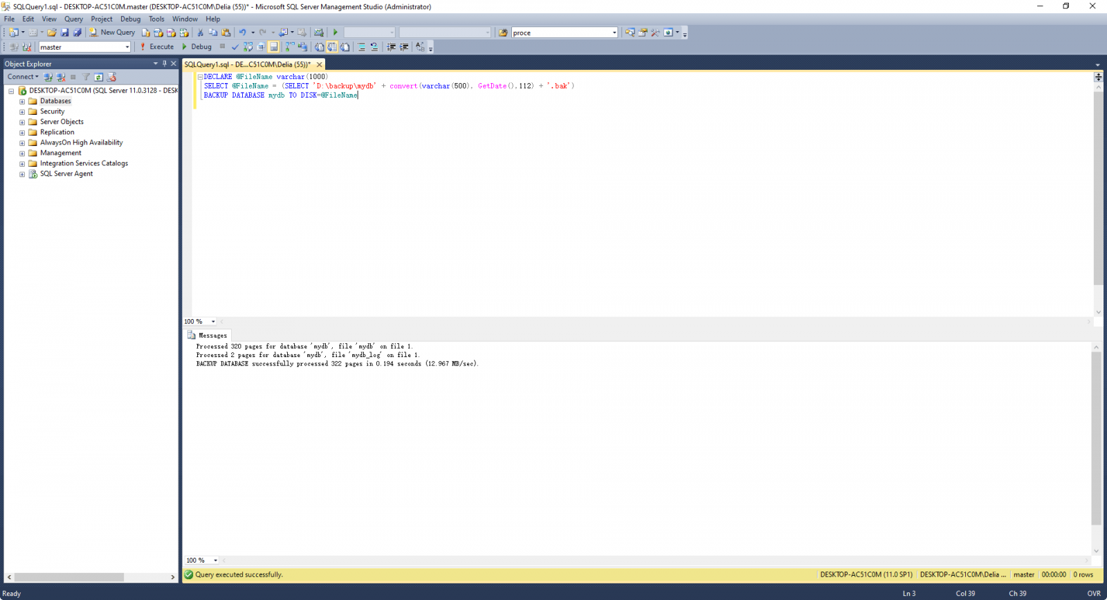Open the Edit menu

click(x=28, y=19)
